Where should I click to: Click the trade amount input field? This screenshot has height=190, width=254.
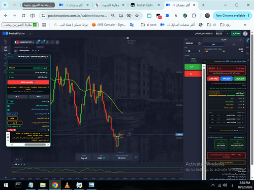tap(191, 51)
